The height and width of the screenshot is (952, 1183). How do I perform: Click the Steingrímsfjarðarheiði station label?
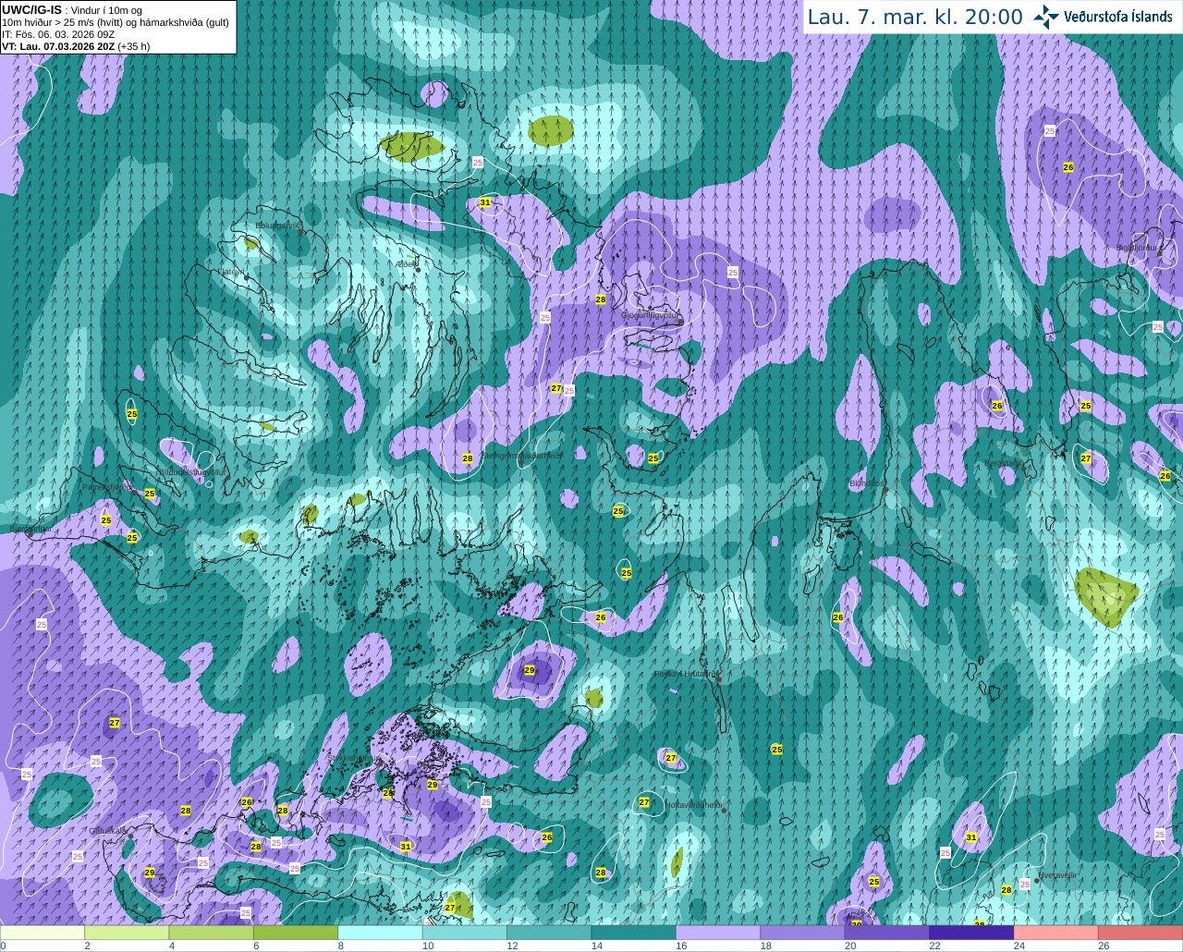coord(522,456)
